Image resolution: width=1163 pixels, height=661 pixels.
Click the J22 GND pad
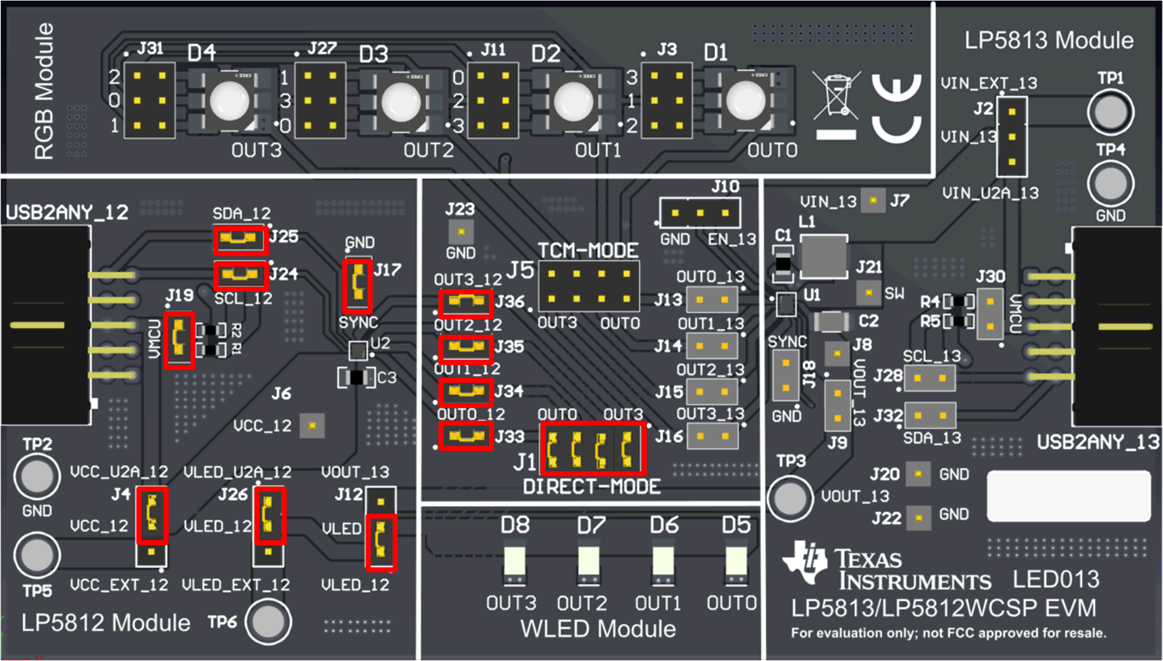coord(919,518)
